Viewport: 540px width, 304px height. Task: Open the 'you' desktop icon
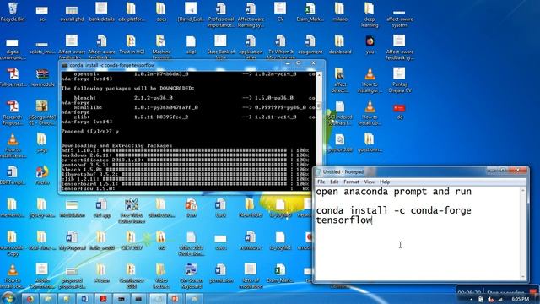370,44
